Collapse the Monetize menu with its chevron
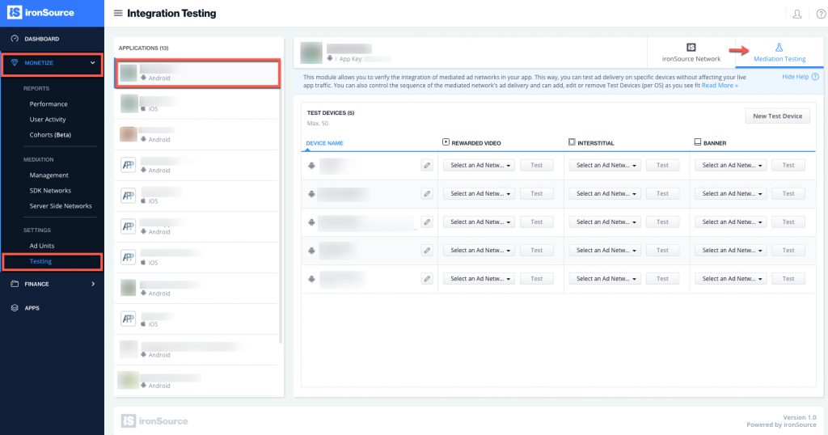The width and height of the screenshot is (828, 435). click(x=93, y=63)
